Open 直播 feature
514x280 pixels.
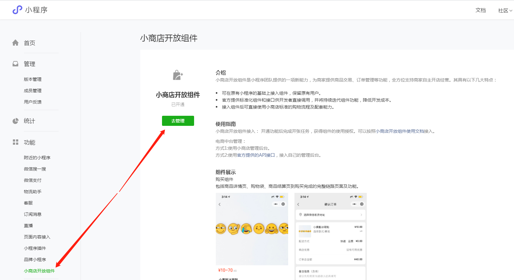click(x=28, y=226)
